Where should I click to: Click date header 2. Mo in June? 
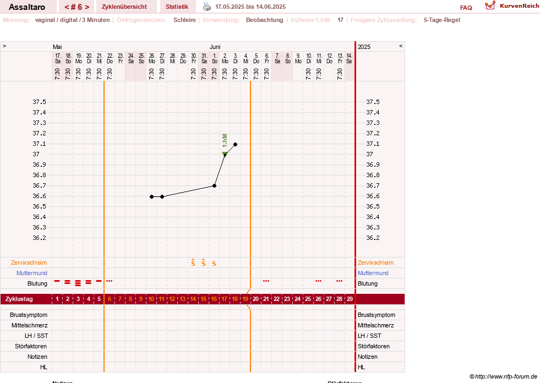[x=225, y=58]
